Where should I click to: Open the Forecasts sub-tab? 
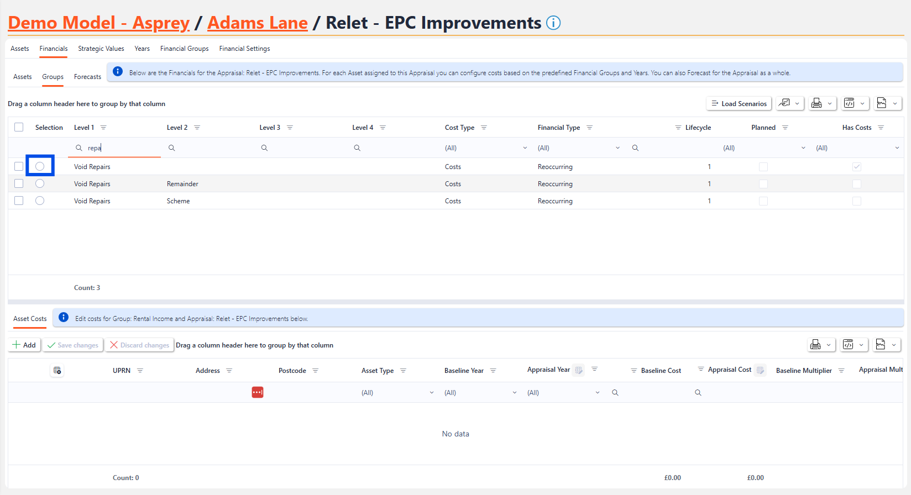[x=87, y=77]
